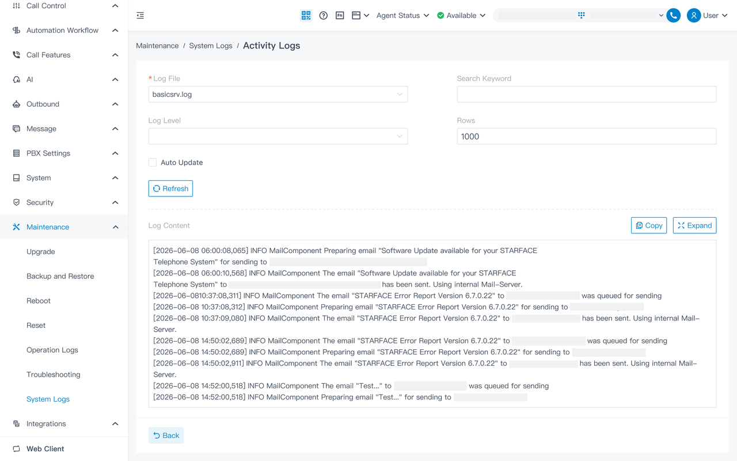Viewport: 737px width, 461px height.
Task: Open the dial pad grid icon
Action: (x=582, y=16)
